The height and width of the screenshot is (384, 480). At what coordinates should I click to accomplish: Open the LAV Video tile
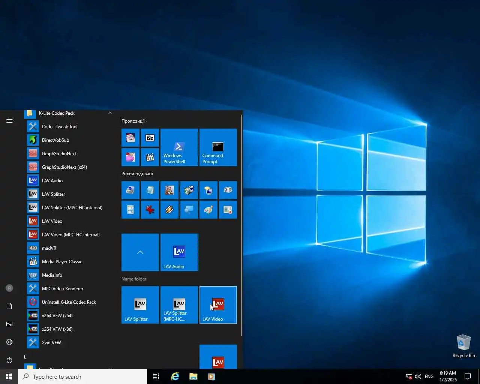(218, 305)
